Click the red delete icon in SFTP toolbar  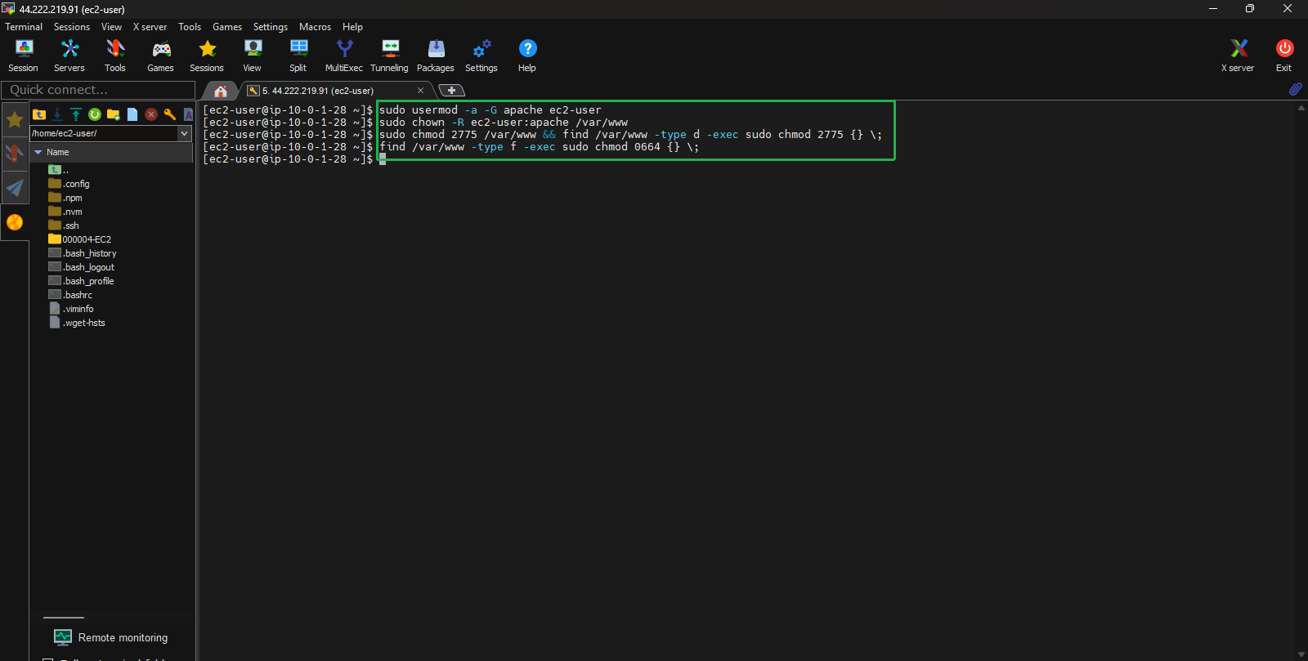[151, 114]
